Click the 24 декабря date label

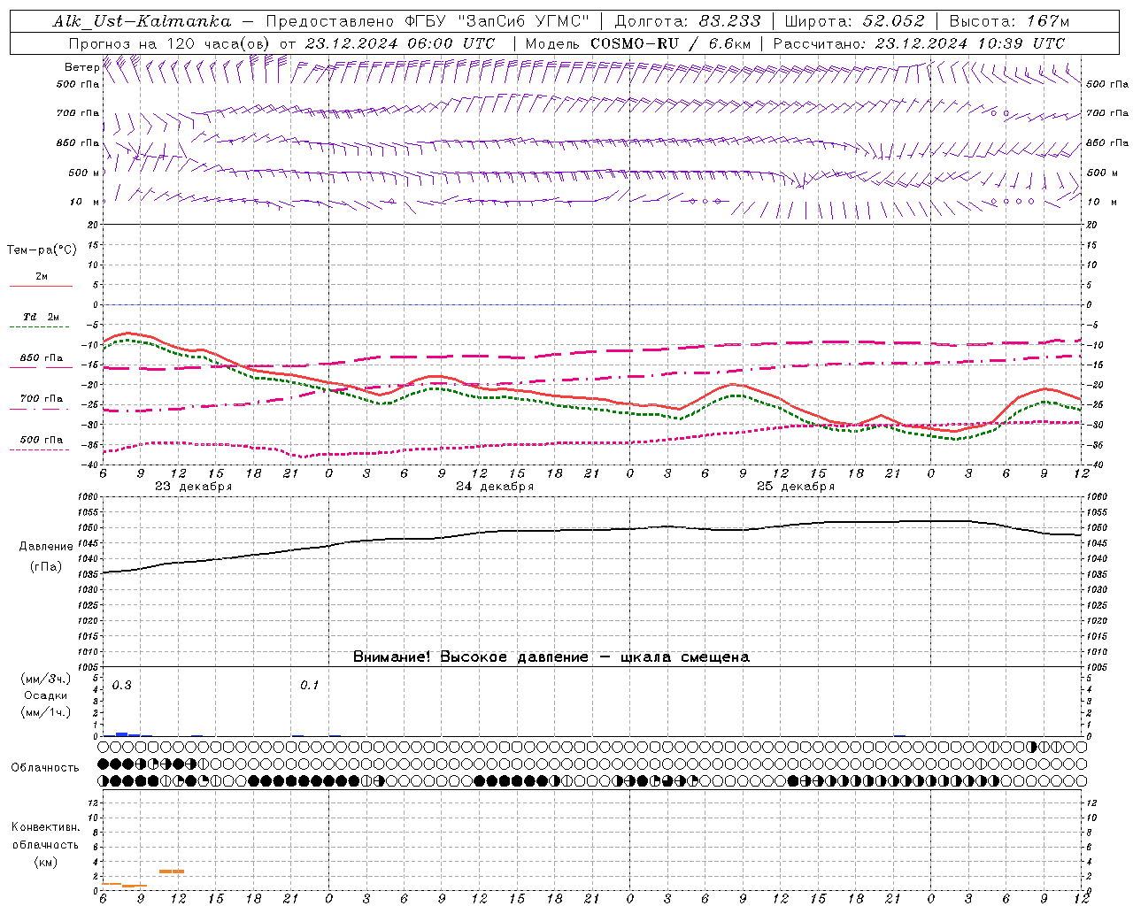[495, 487]
